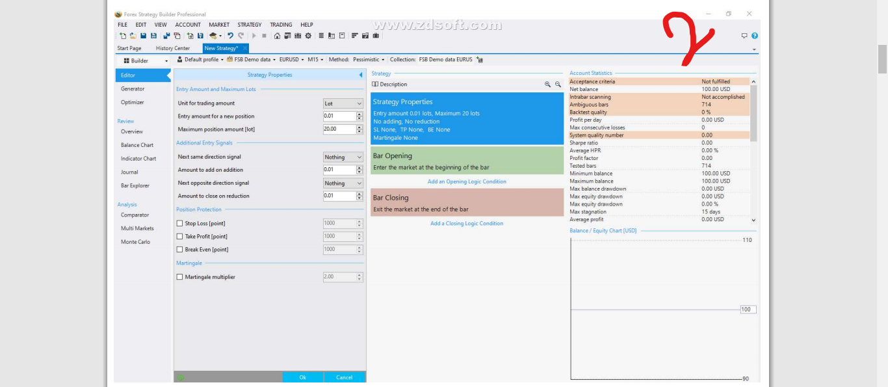
Task: Increase Amount to add on addition
Action: [359, 167]
